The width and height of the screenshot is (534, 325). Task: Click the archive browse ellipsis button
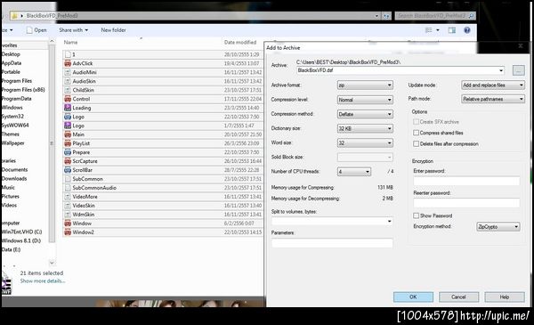tap(518, 70)
